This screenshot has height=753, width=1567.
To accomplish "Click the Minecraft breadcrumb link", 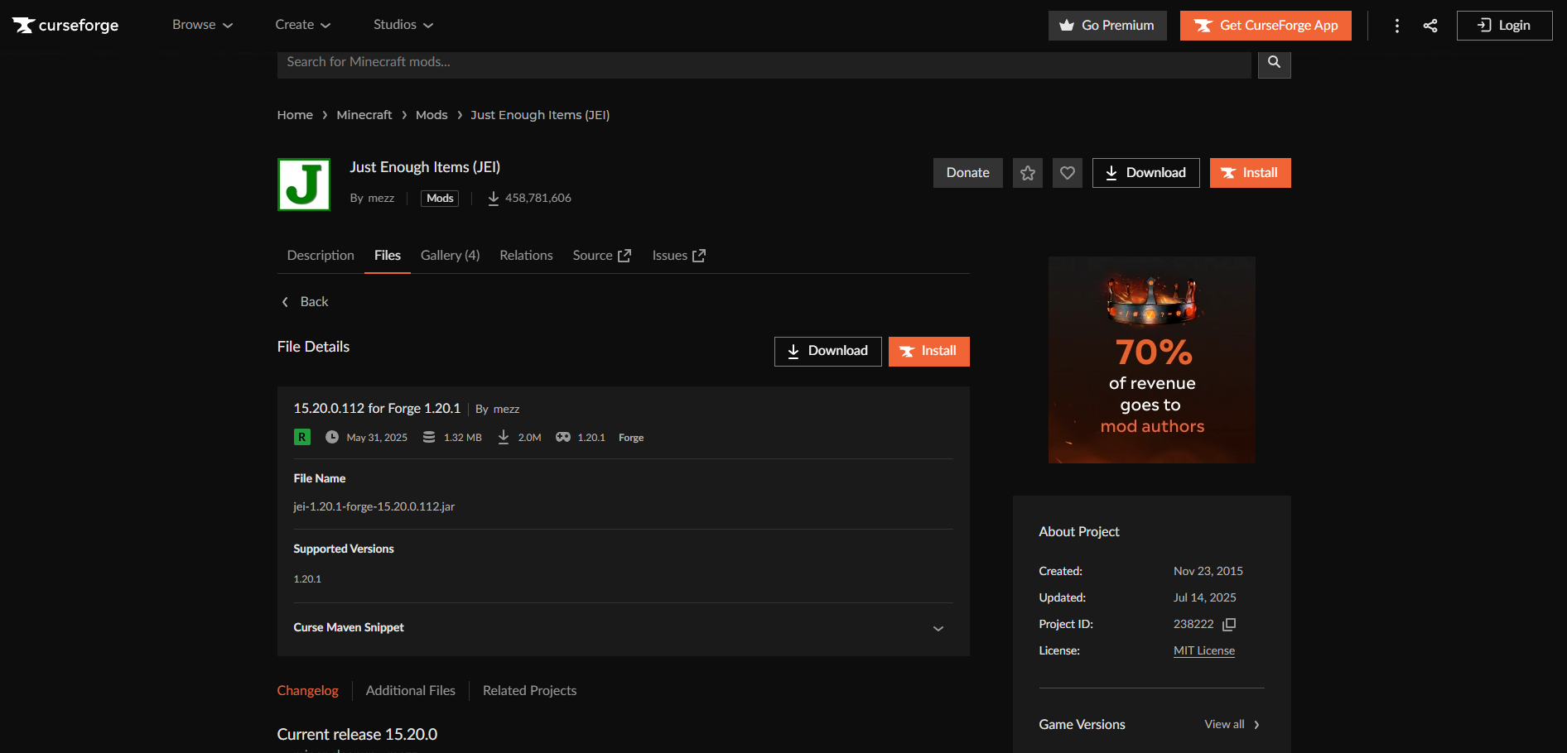I will click(x=364, y=115).
